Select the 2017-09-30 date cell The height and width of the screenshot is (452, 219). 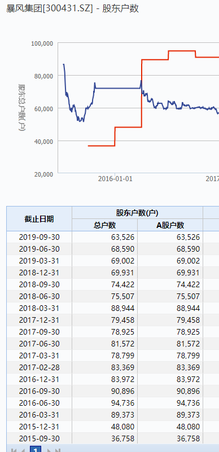click(x=39, y=332)
